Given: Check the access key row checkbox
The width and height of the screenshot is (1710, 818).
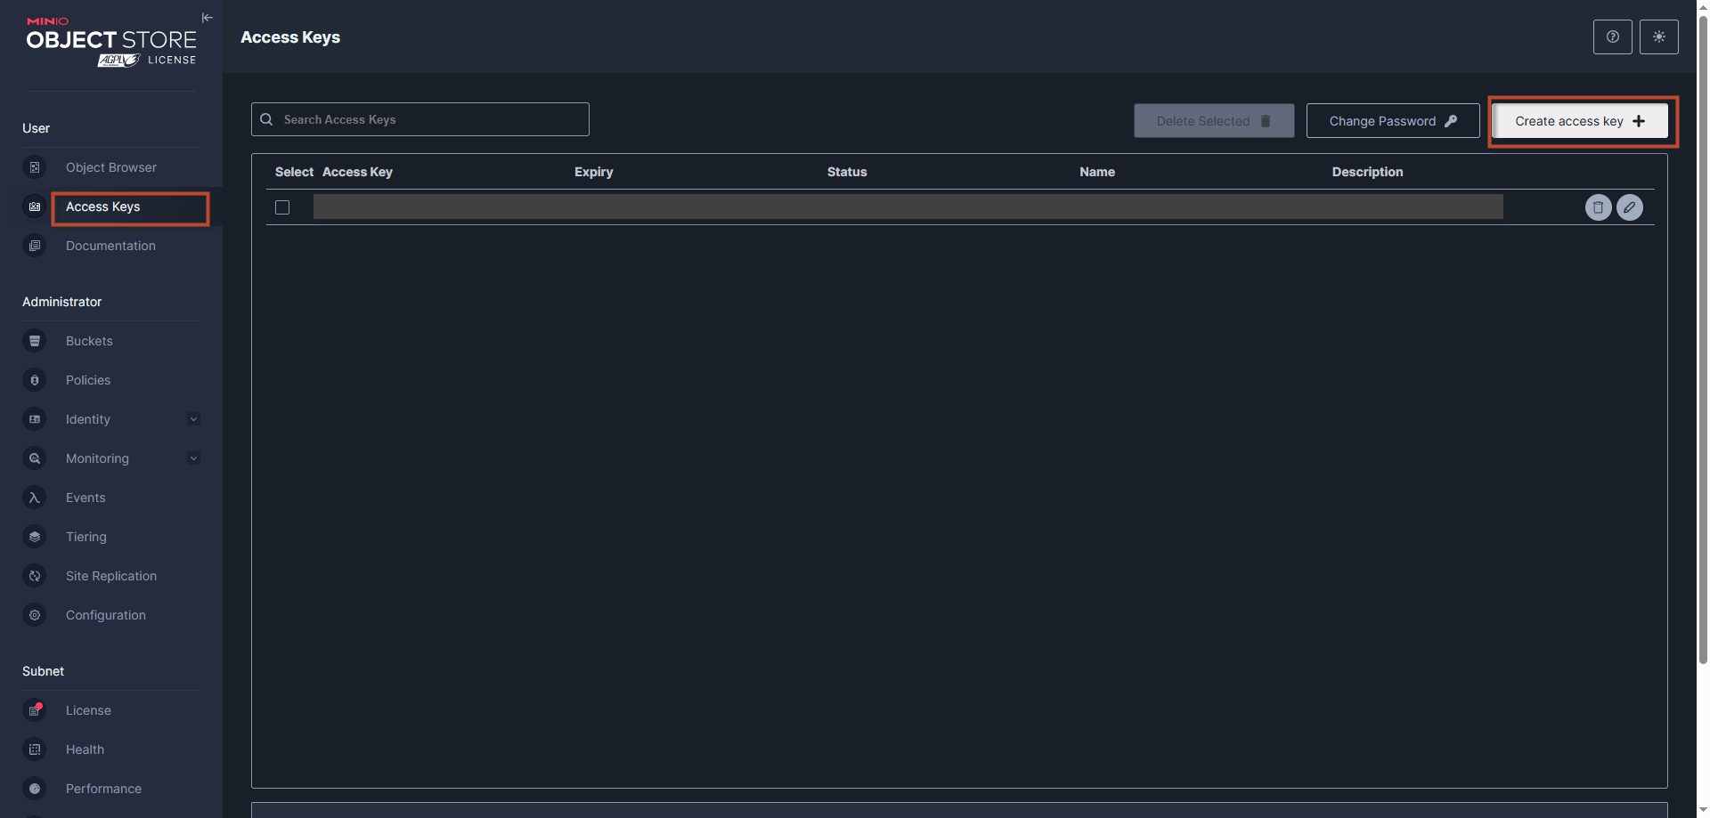Looking at the screenshot, I should click(x=282, y=207).
